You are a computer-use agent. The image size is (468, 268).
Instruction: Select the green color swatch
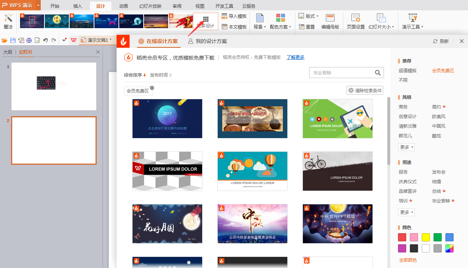[438, 237]
